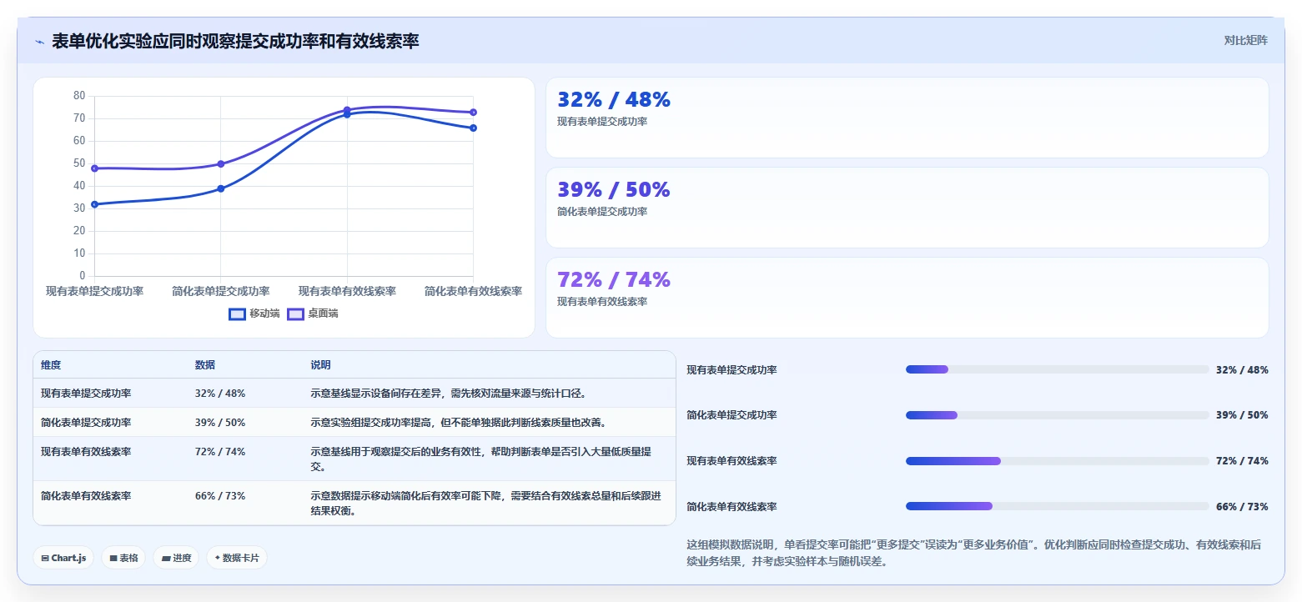The height and width of the screenshot is (602, 1302).
Task: Click table value 32% / 48%
Action: [220, 394]
